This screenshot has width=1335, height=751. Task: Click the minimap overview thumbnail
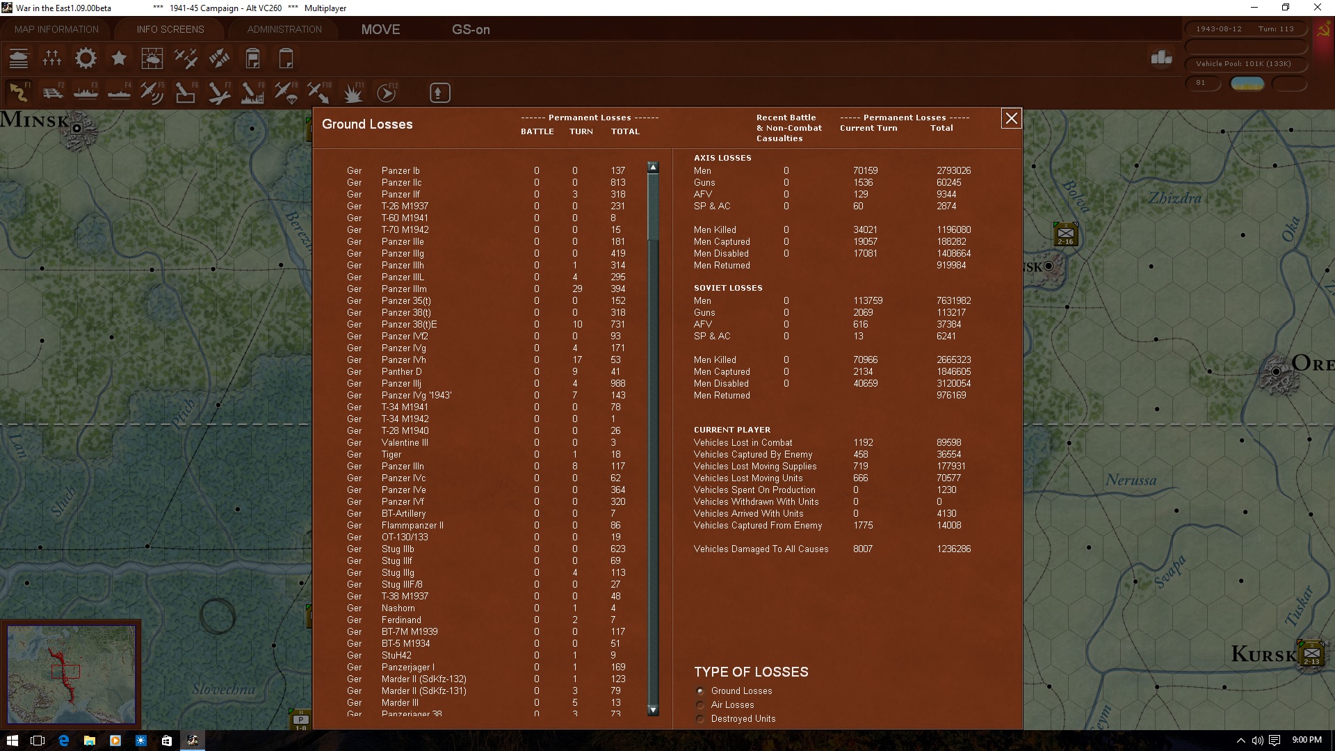tap(71, 674)
